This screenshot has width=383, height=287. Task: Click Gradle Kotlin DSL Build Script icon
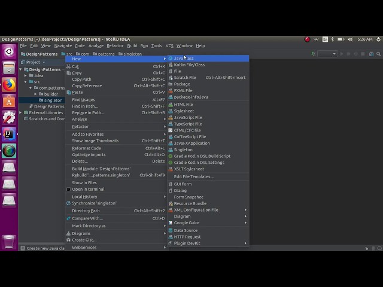click(171, 156)
